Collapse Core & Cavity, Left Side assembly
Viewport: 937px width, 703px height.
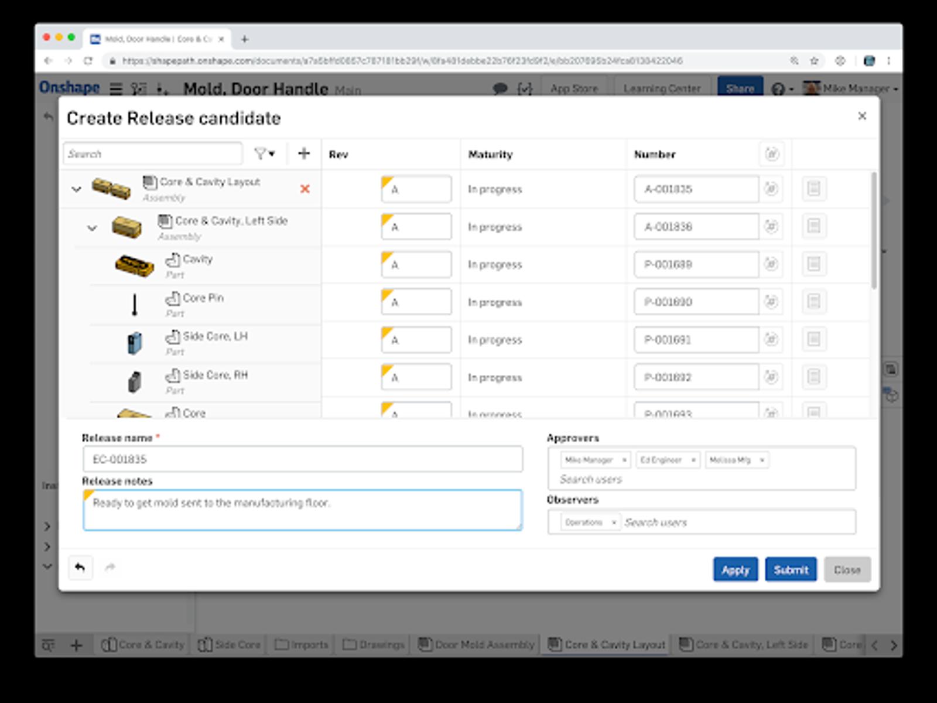pos(92,228)
